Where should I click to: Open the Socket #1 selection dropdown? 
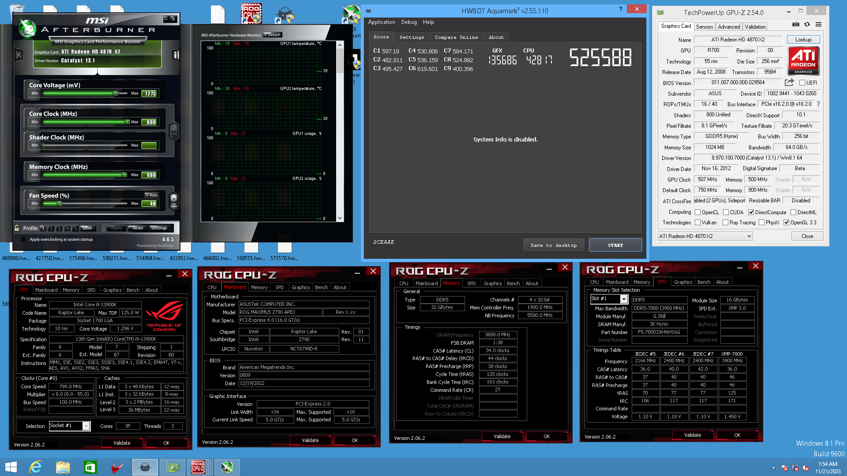click(70, 426)
